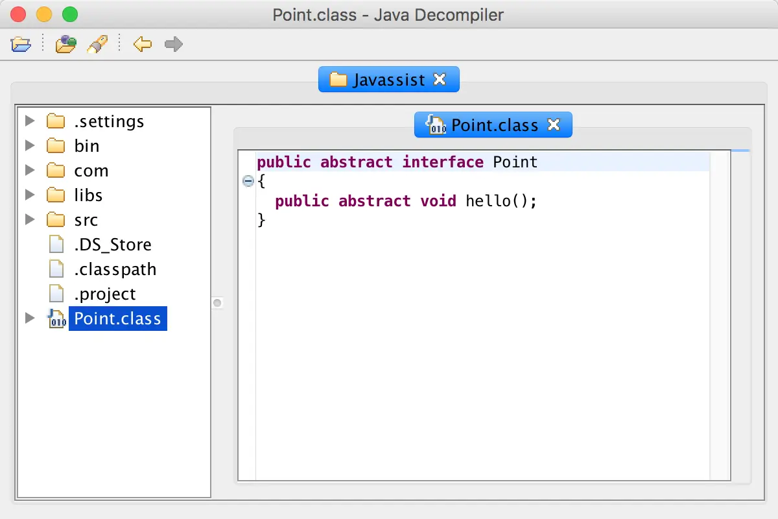The image size is (778, 519).
Task: Expand the bin folder
Action: [30, 145]
